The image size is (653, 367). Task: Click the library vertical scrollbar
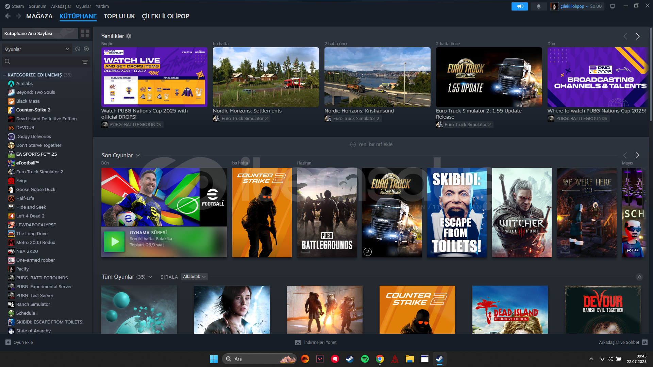pyautogui.click(x=651, y=75)
